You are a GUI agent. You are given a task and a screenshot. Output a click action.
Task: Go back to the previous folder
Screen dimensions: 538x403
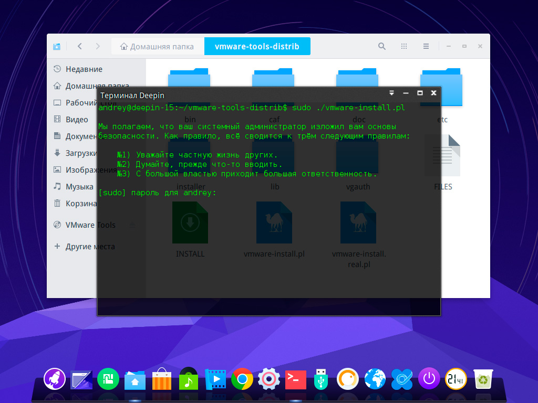(x=80, y=46)
